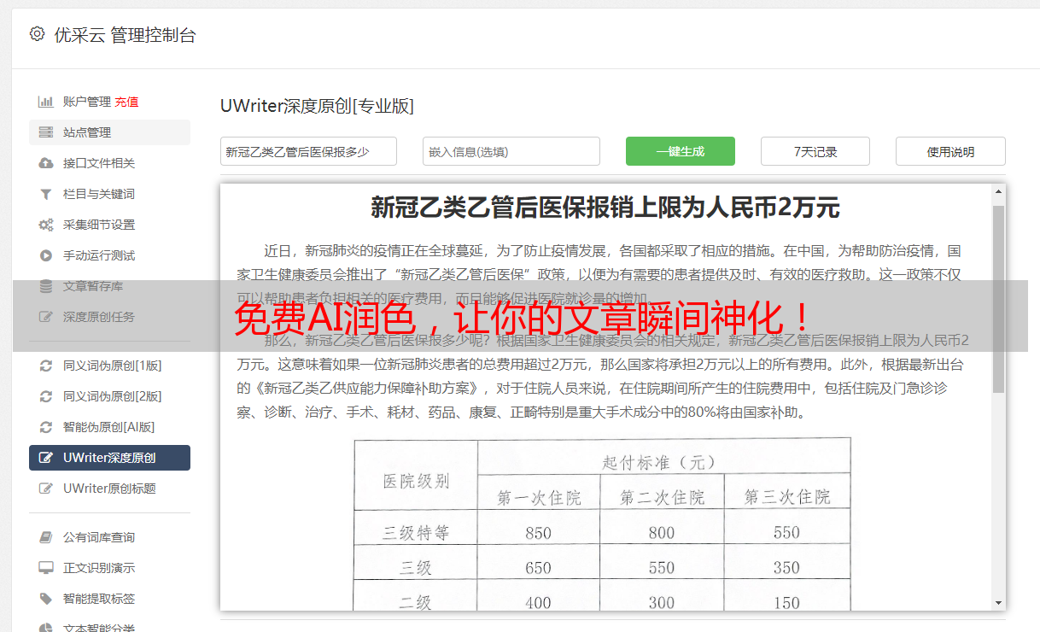The width and height of the screenshot is (1040, 632).
Task: Open 智能伪原创[AI版] page
Action: click(x=109, y=427)
